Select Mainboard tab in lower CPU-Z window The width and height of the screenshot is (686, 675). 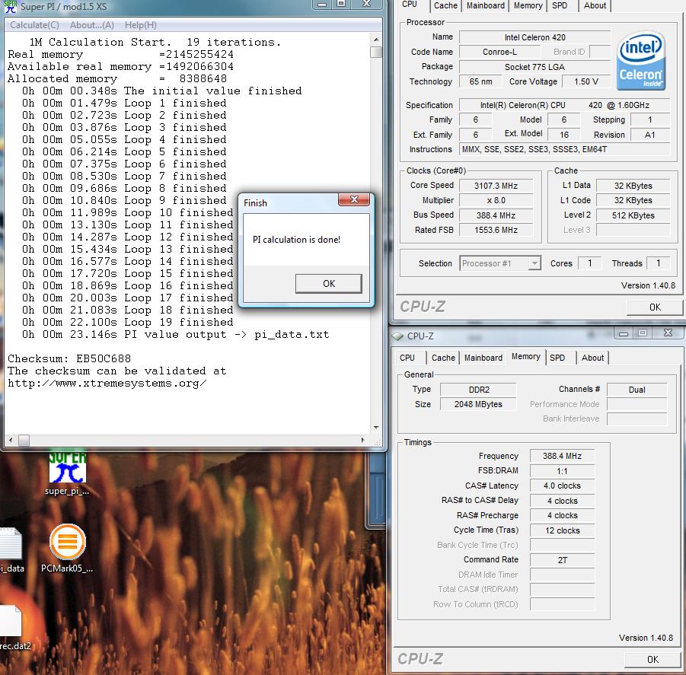[x=483, y=358]
